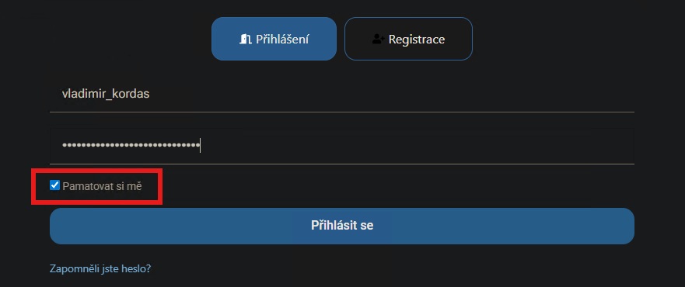Screen dimensions: 685x287
Task: Click empty area right of password dots
Action: coord(415,146)
